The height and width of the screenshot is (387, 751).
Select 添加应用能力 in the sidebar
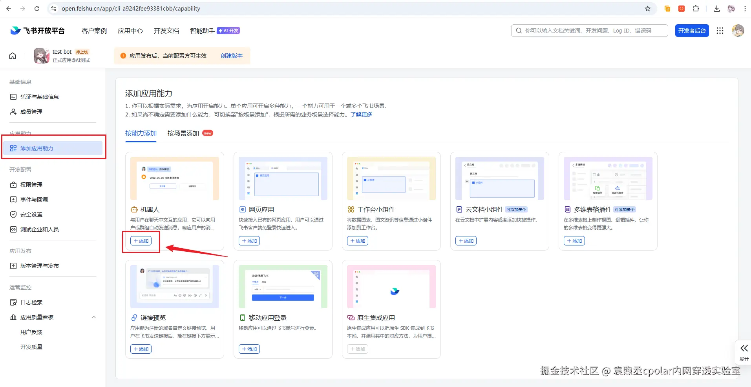53,148
